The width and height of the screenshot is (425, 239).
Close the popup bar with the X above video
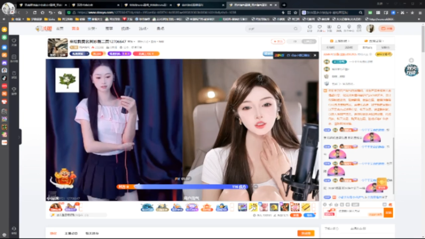(315, 55)
